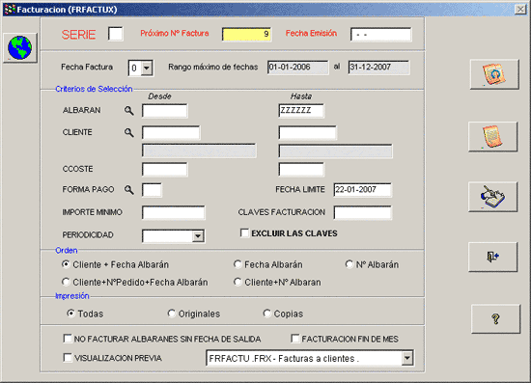The height and width of the screenshot is (383, 531).
Task: Click the ALBARAN Desde field
Action: point(164,111)
